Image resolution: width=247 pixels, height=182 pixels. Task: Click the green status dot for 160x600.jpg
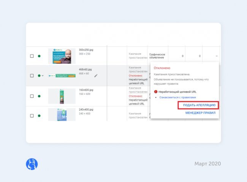click(39, 96)
